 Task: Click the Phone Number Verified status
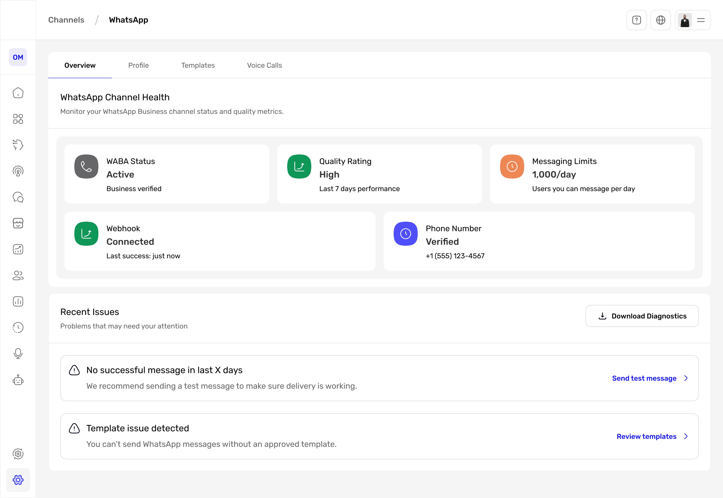[x=442, y=241]
